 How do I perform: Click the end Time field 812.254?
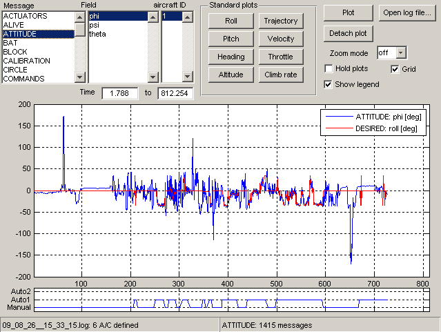(x=175, y=93)
